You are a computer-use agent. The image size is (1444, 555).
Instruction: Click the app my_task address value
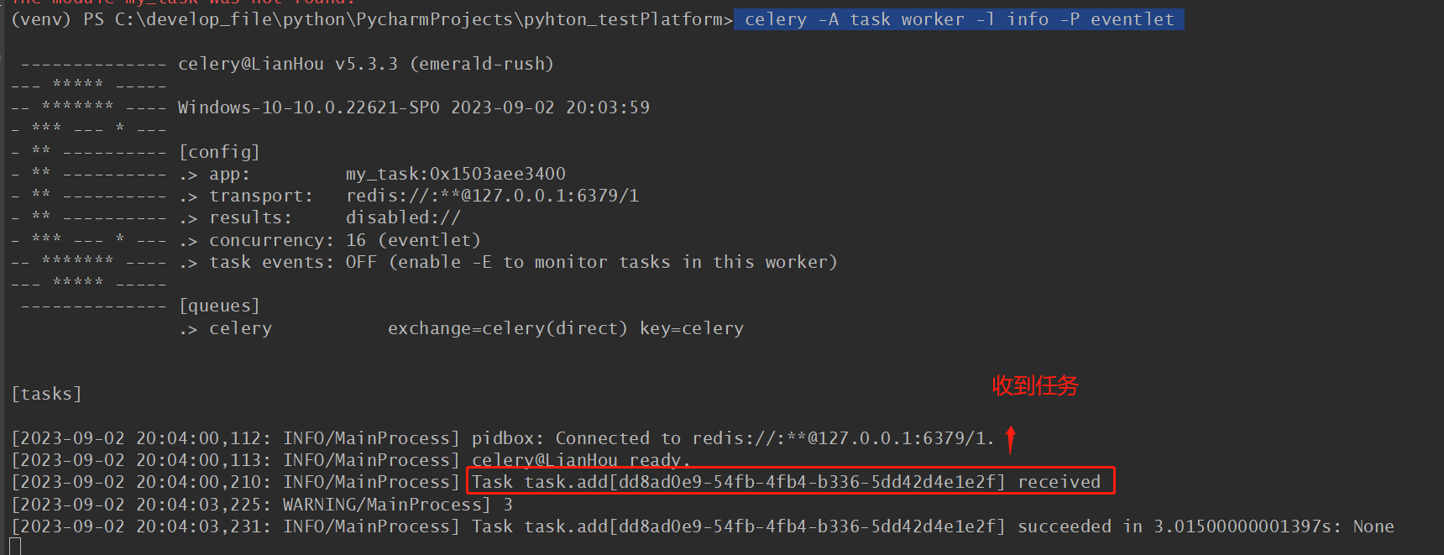point(455,174)
